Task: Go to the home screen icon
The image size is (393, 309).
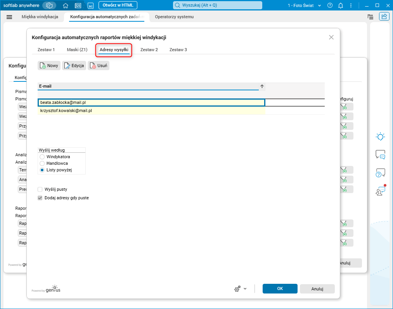Action: tap(66, 5)
